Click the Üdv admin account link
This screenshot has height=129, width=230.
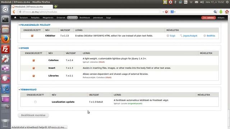(208, 18)
